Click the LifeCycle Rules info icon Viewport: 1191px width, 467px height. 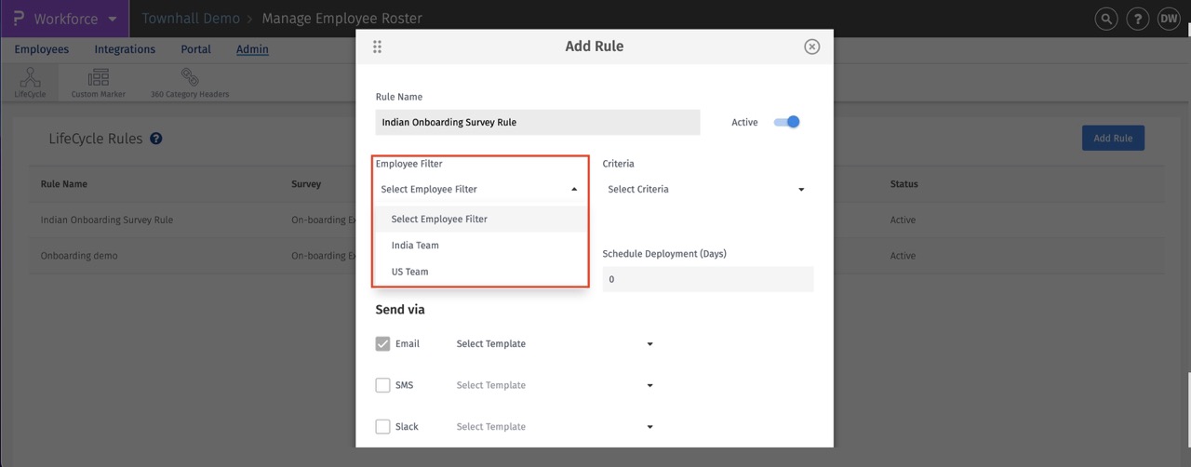point(156,139)
